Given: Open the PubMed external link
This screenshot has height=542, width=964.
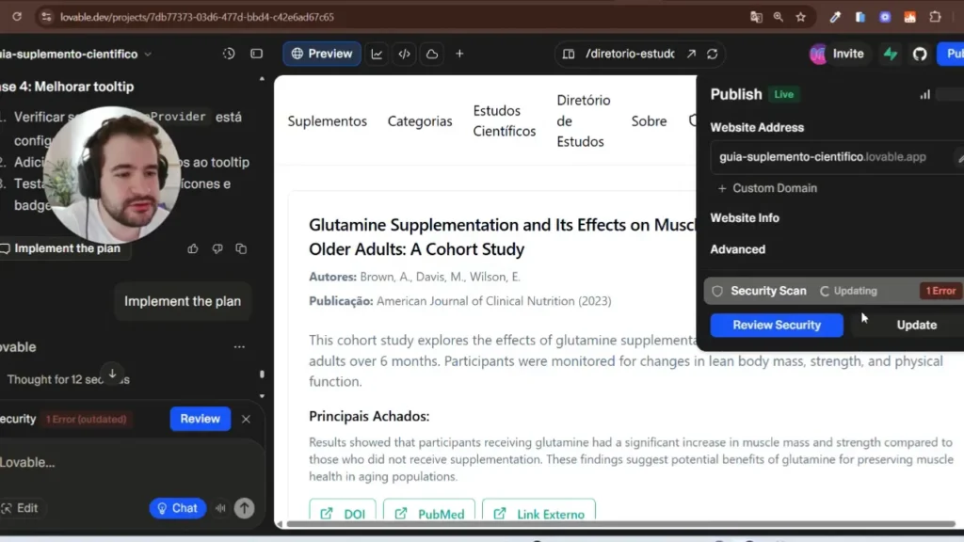Looking at the screenshot, I should [429, 514].
